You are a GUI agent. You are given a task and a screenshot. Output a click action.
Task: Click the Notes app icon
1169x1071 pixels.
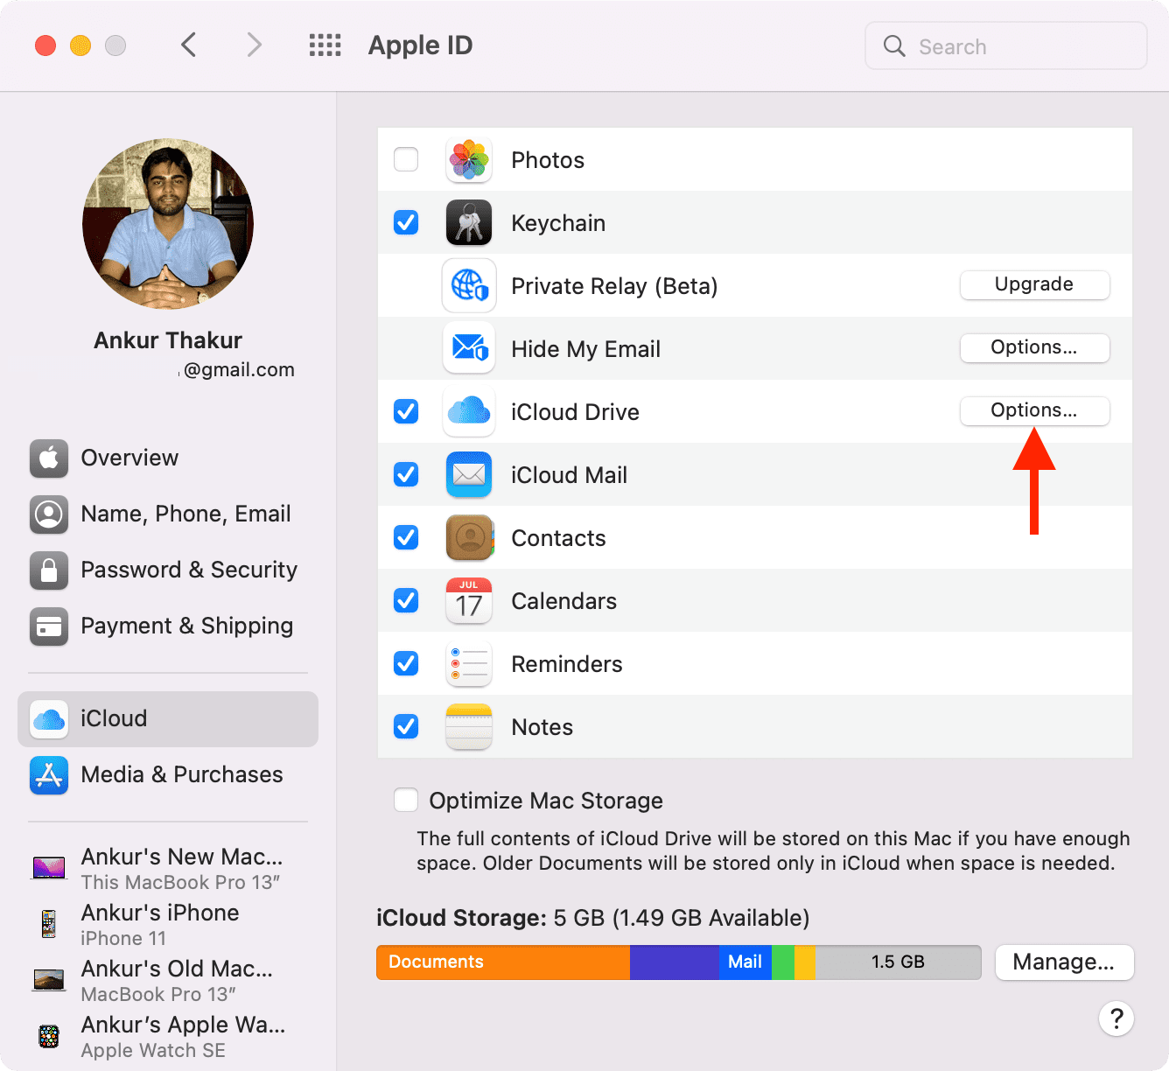pos(469,727)
